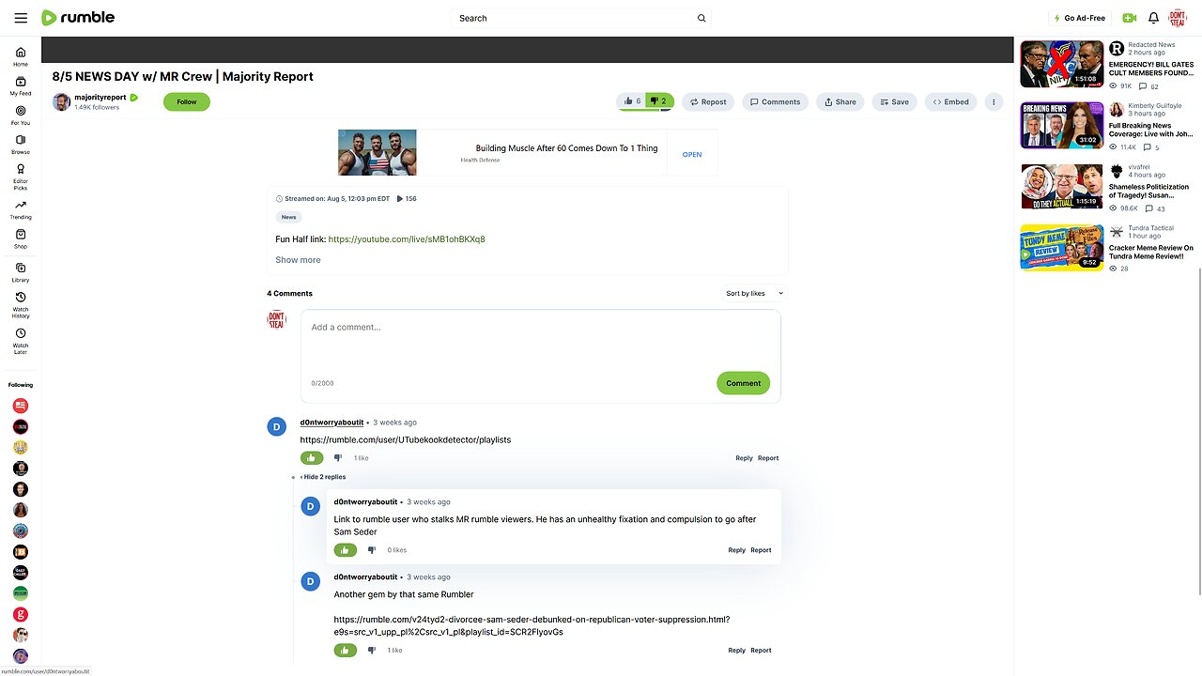Open the hamburger main menu
Image resolution: width=1202 pixels, height=676 pixels.
click(x=21, y=18)
